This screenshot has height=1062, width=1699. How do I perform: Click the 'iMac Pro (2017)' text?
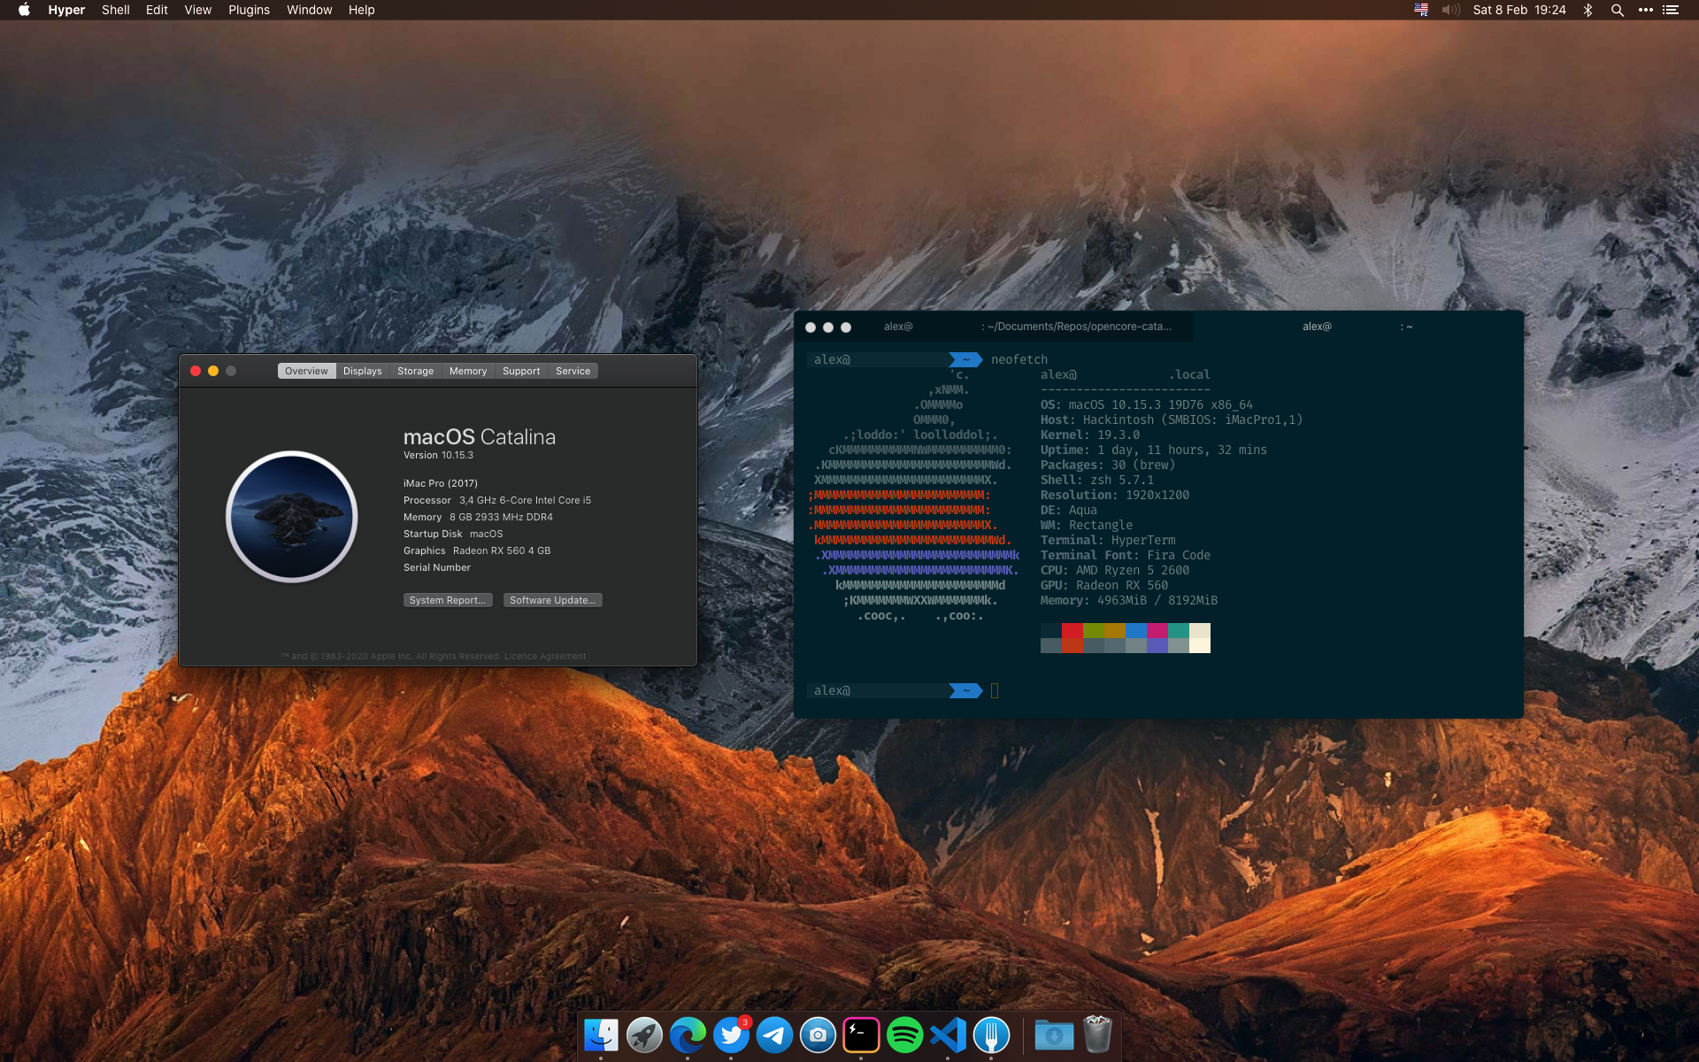point(441,483)
